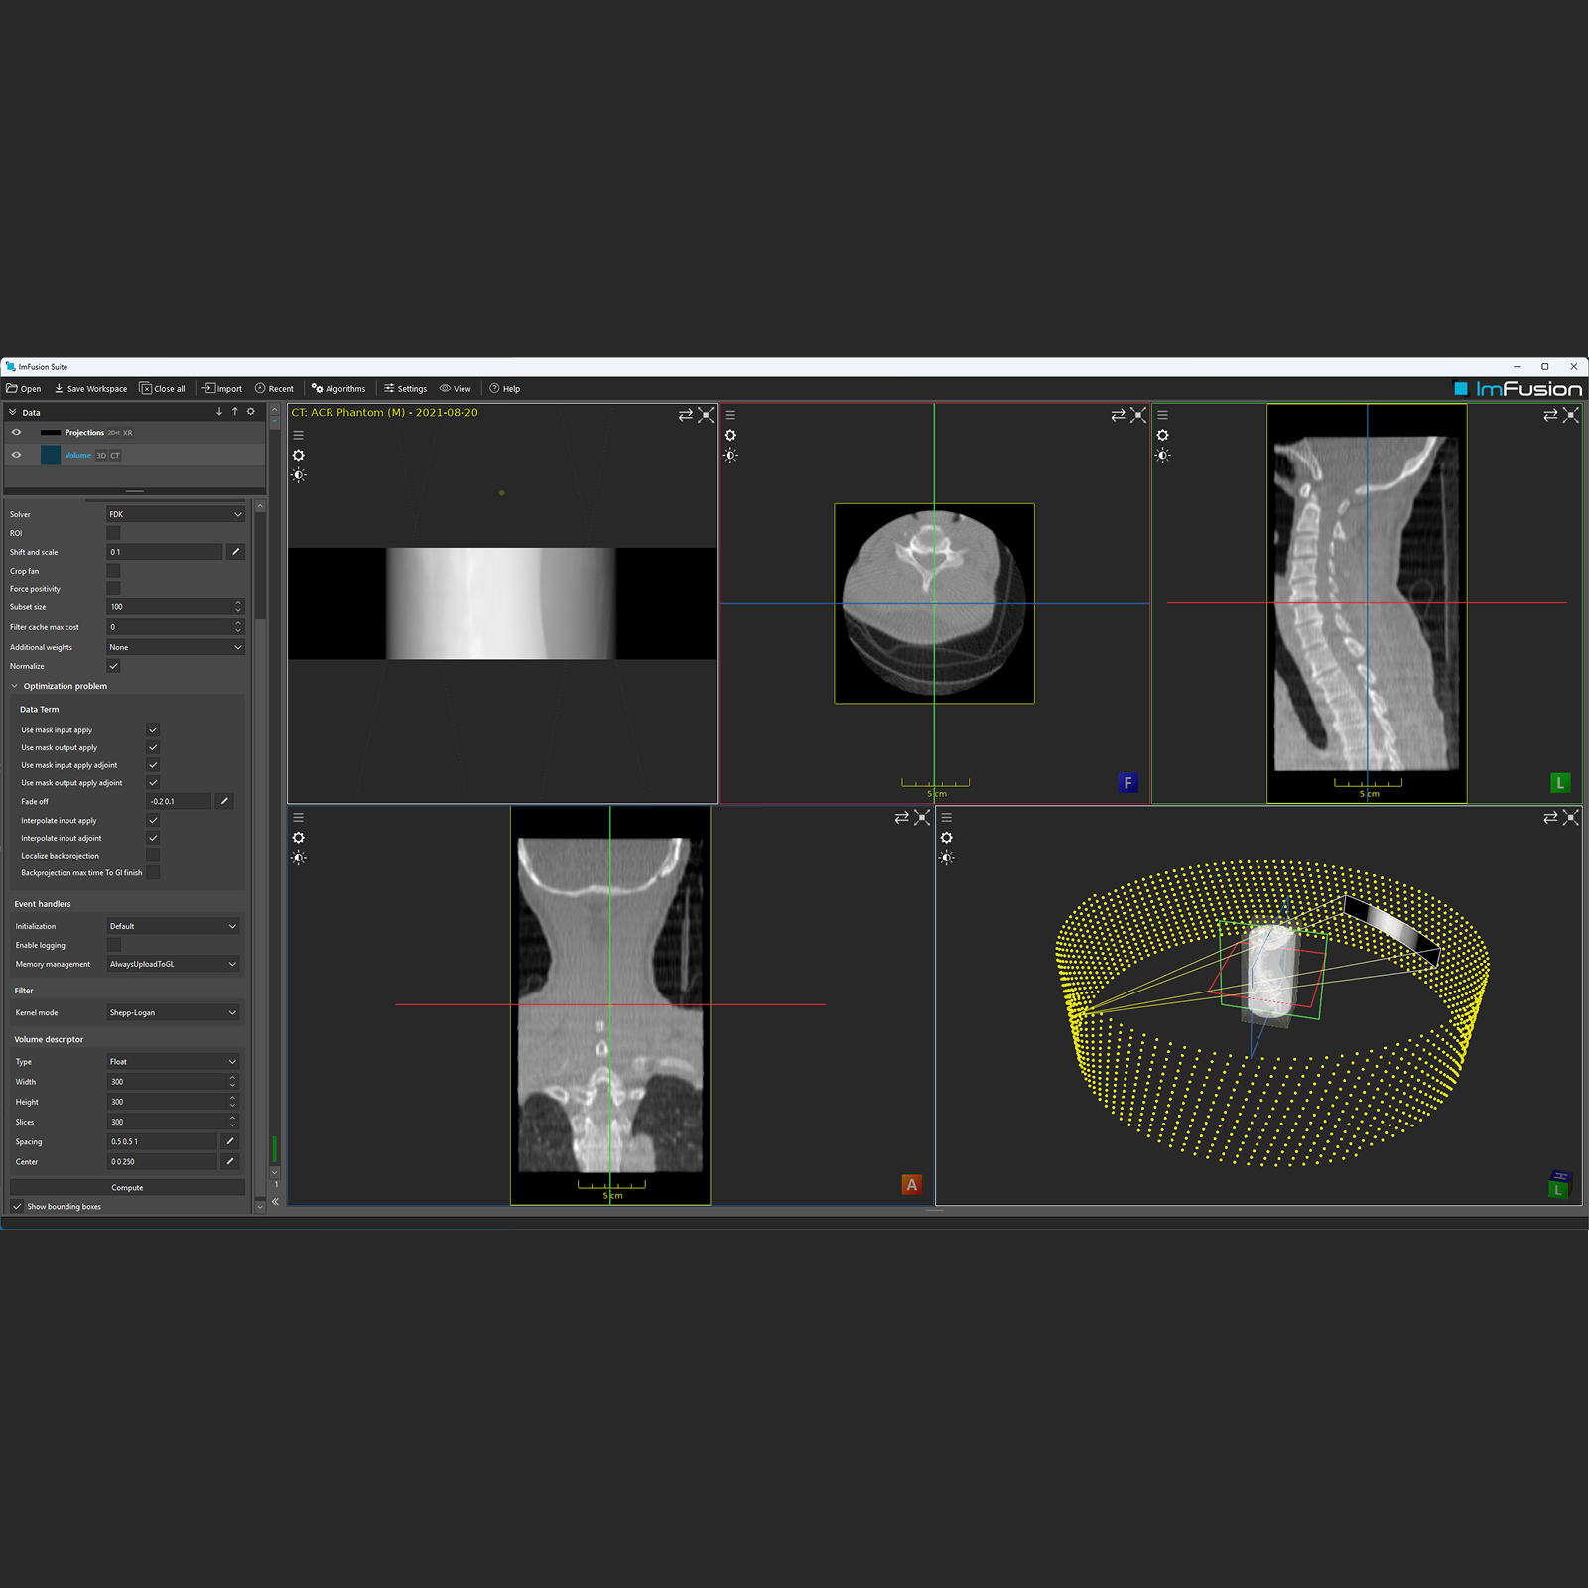This screenshot has height=1588, width=1589.
Task: Open the Algorithms menu
Action: pyautogui.click(x=338, y=389)
